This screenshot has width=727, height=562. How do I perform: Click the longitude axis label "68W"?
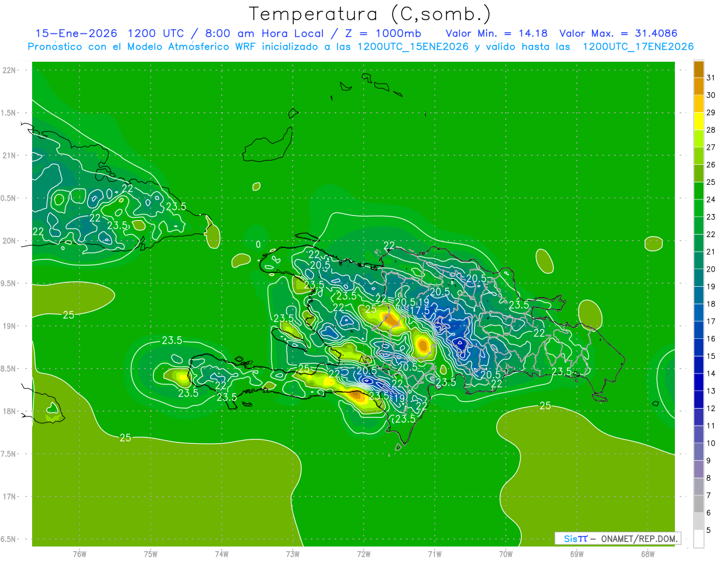coord(648,554)
